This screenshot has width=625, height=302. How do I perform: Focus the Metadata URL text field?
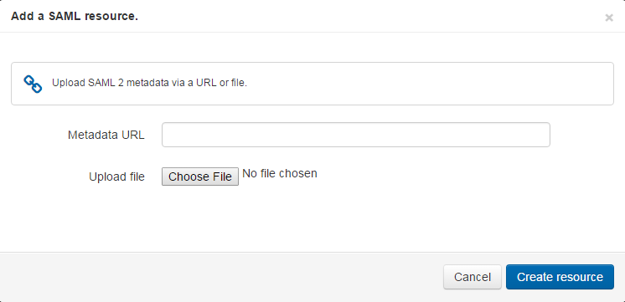[x=355, y=135]
